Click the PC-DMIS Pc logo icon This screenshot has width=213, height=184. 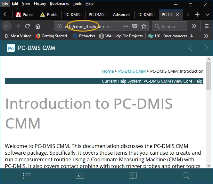pyautogui.click(x=11, y=48)
